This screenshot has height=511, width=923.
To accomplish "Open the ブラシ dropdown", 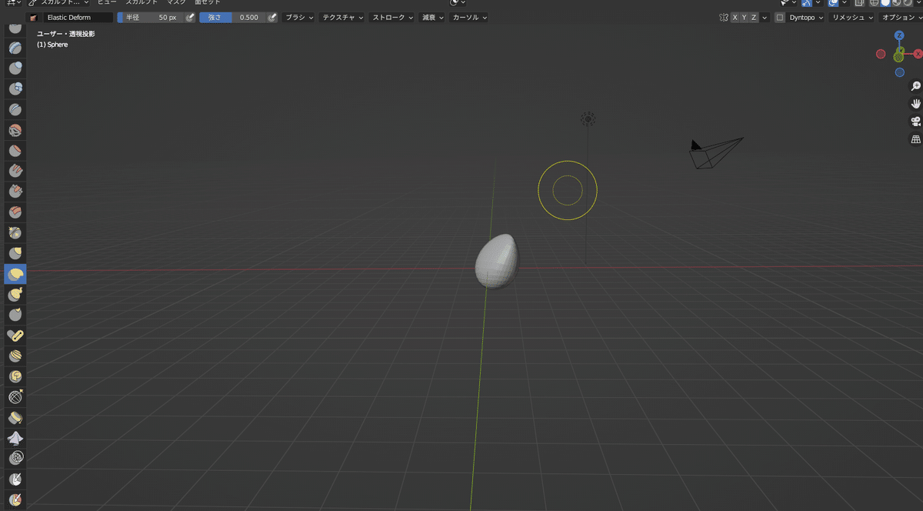I will [x=299, y=17].
